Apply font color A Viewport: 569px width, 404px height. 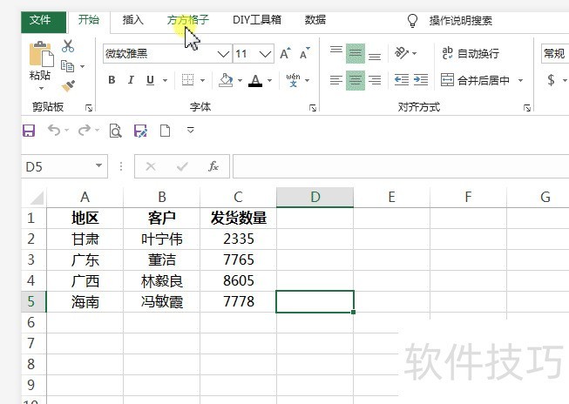[x=255, y=80]
